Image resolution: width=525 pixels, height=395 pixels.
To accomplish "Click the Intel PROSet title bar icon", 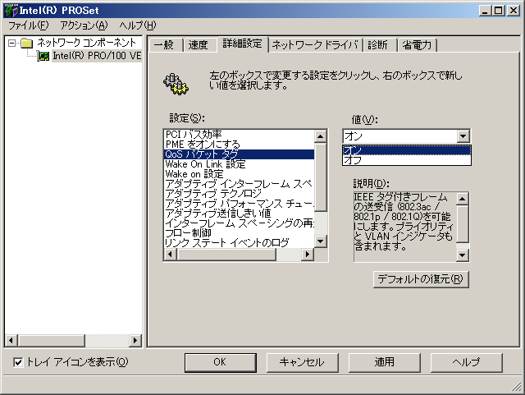I will click(x=9, y=10).
